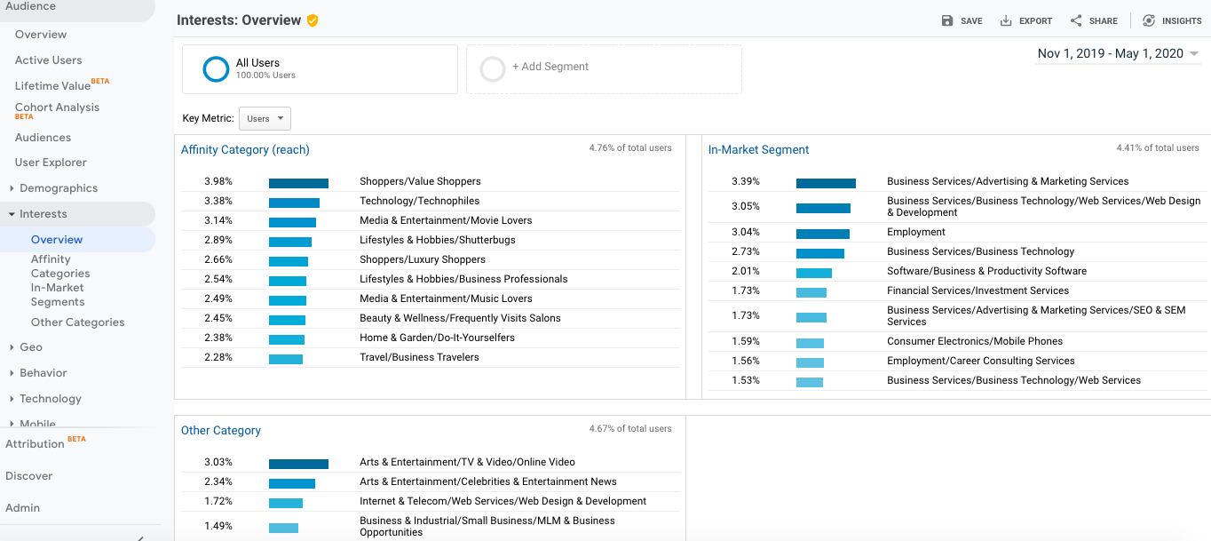Open the date range selector
This screenshot has height=541, width=1211.
click(x=1112, y=53)
